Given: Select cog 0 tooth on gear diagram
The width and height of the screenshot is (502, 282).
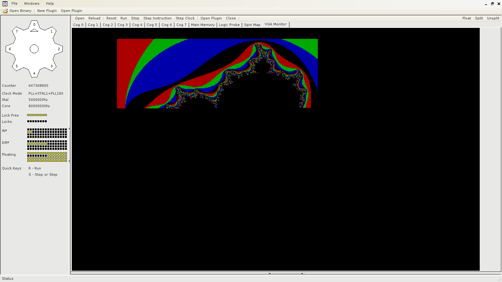Looking at the screenshot, I should [x=34, y=24].
